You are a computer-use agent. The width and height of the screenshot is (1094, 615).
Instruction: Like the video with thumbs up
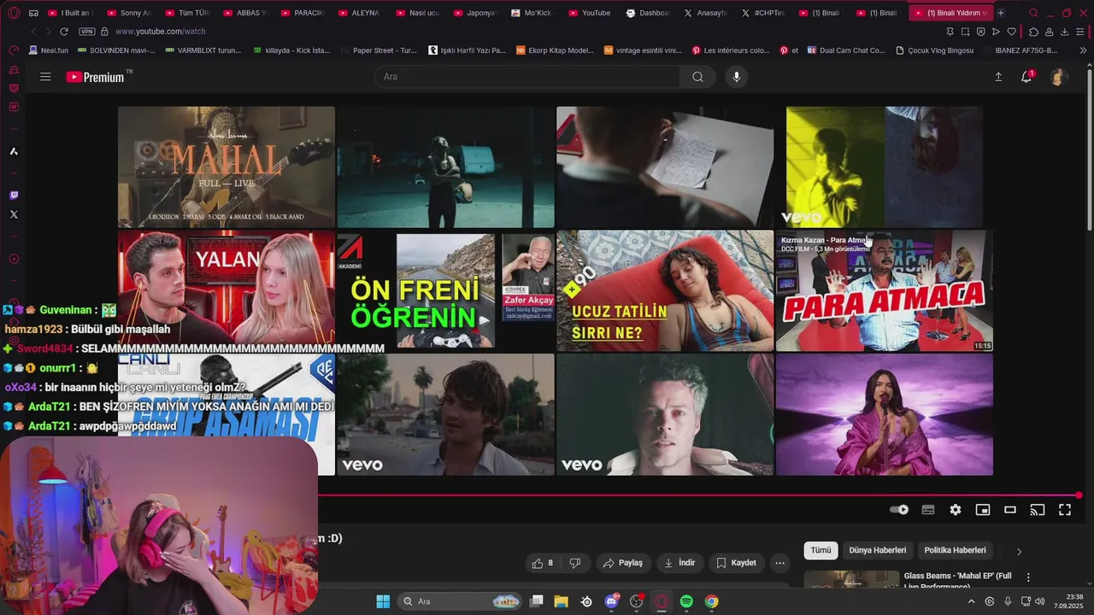coord(542,563)
